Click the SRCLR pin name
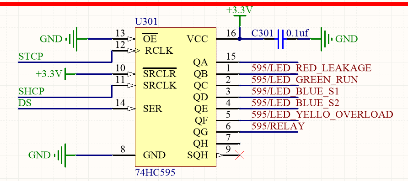The image size is (408, 181). coord(160,74)
